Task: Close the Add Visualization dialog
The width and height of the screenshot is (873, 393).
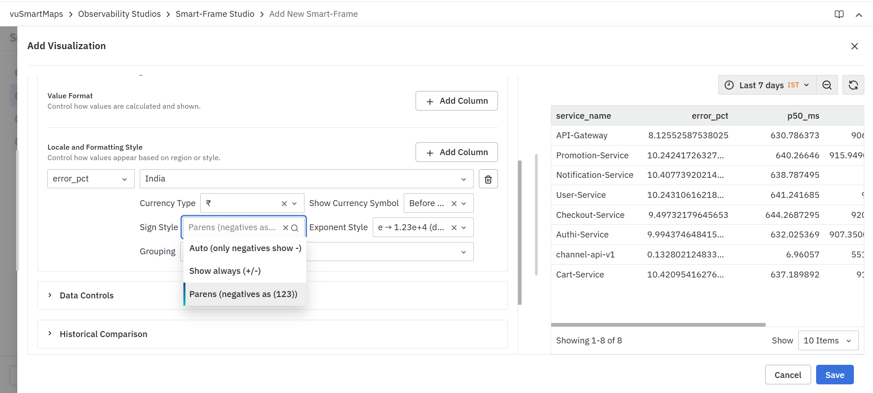Action: point(854,46)
